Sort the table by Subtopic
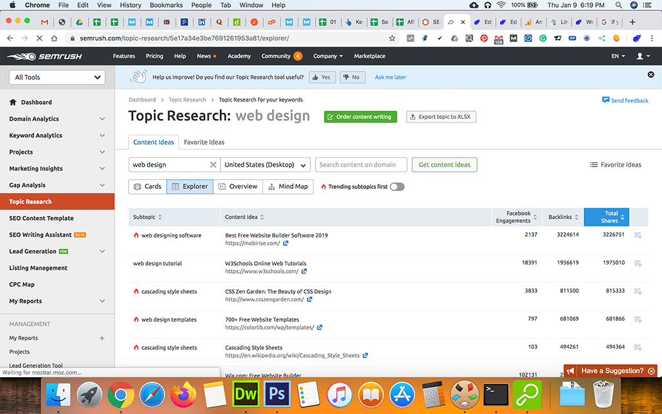This screenshot has width=662, height=414. (x=148, y=217)
